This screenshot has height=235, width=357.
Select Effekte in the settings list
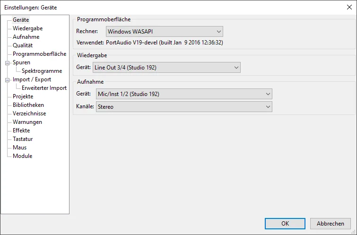point(21,131)
